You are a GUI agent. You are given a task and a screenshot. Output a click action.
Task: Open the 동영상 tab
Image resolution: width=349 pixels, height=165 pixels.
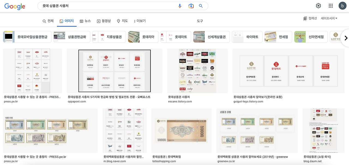click(x=104, y=21)
